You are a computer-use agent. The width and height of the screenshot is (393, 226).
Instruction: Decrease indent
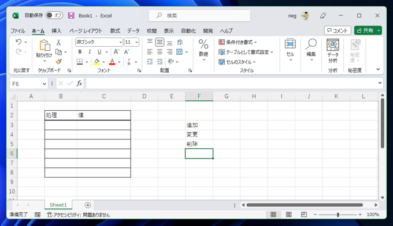(x=150, y=62)
